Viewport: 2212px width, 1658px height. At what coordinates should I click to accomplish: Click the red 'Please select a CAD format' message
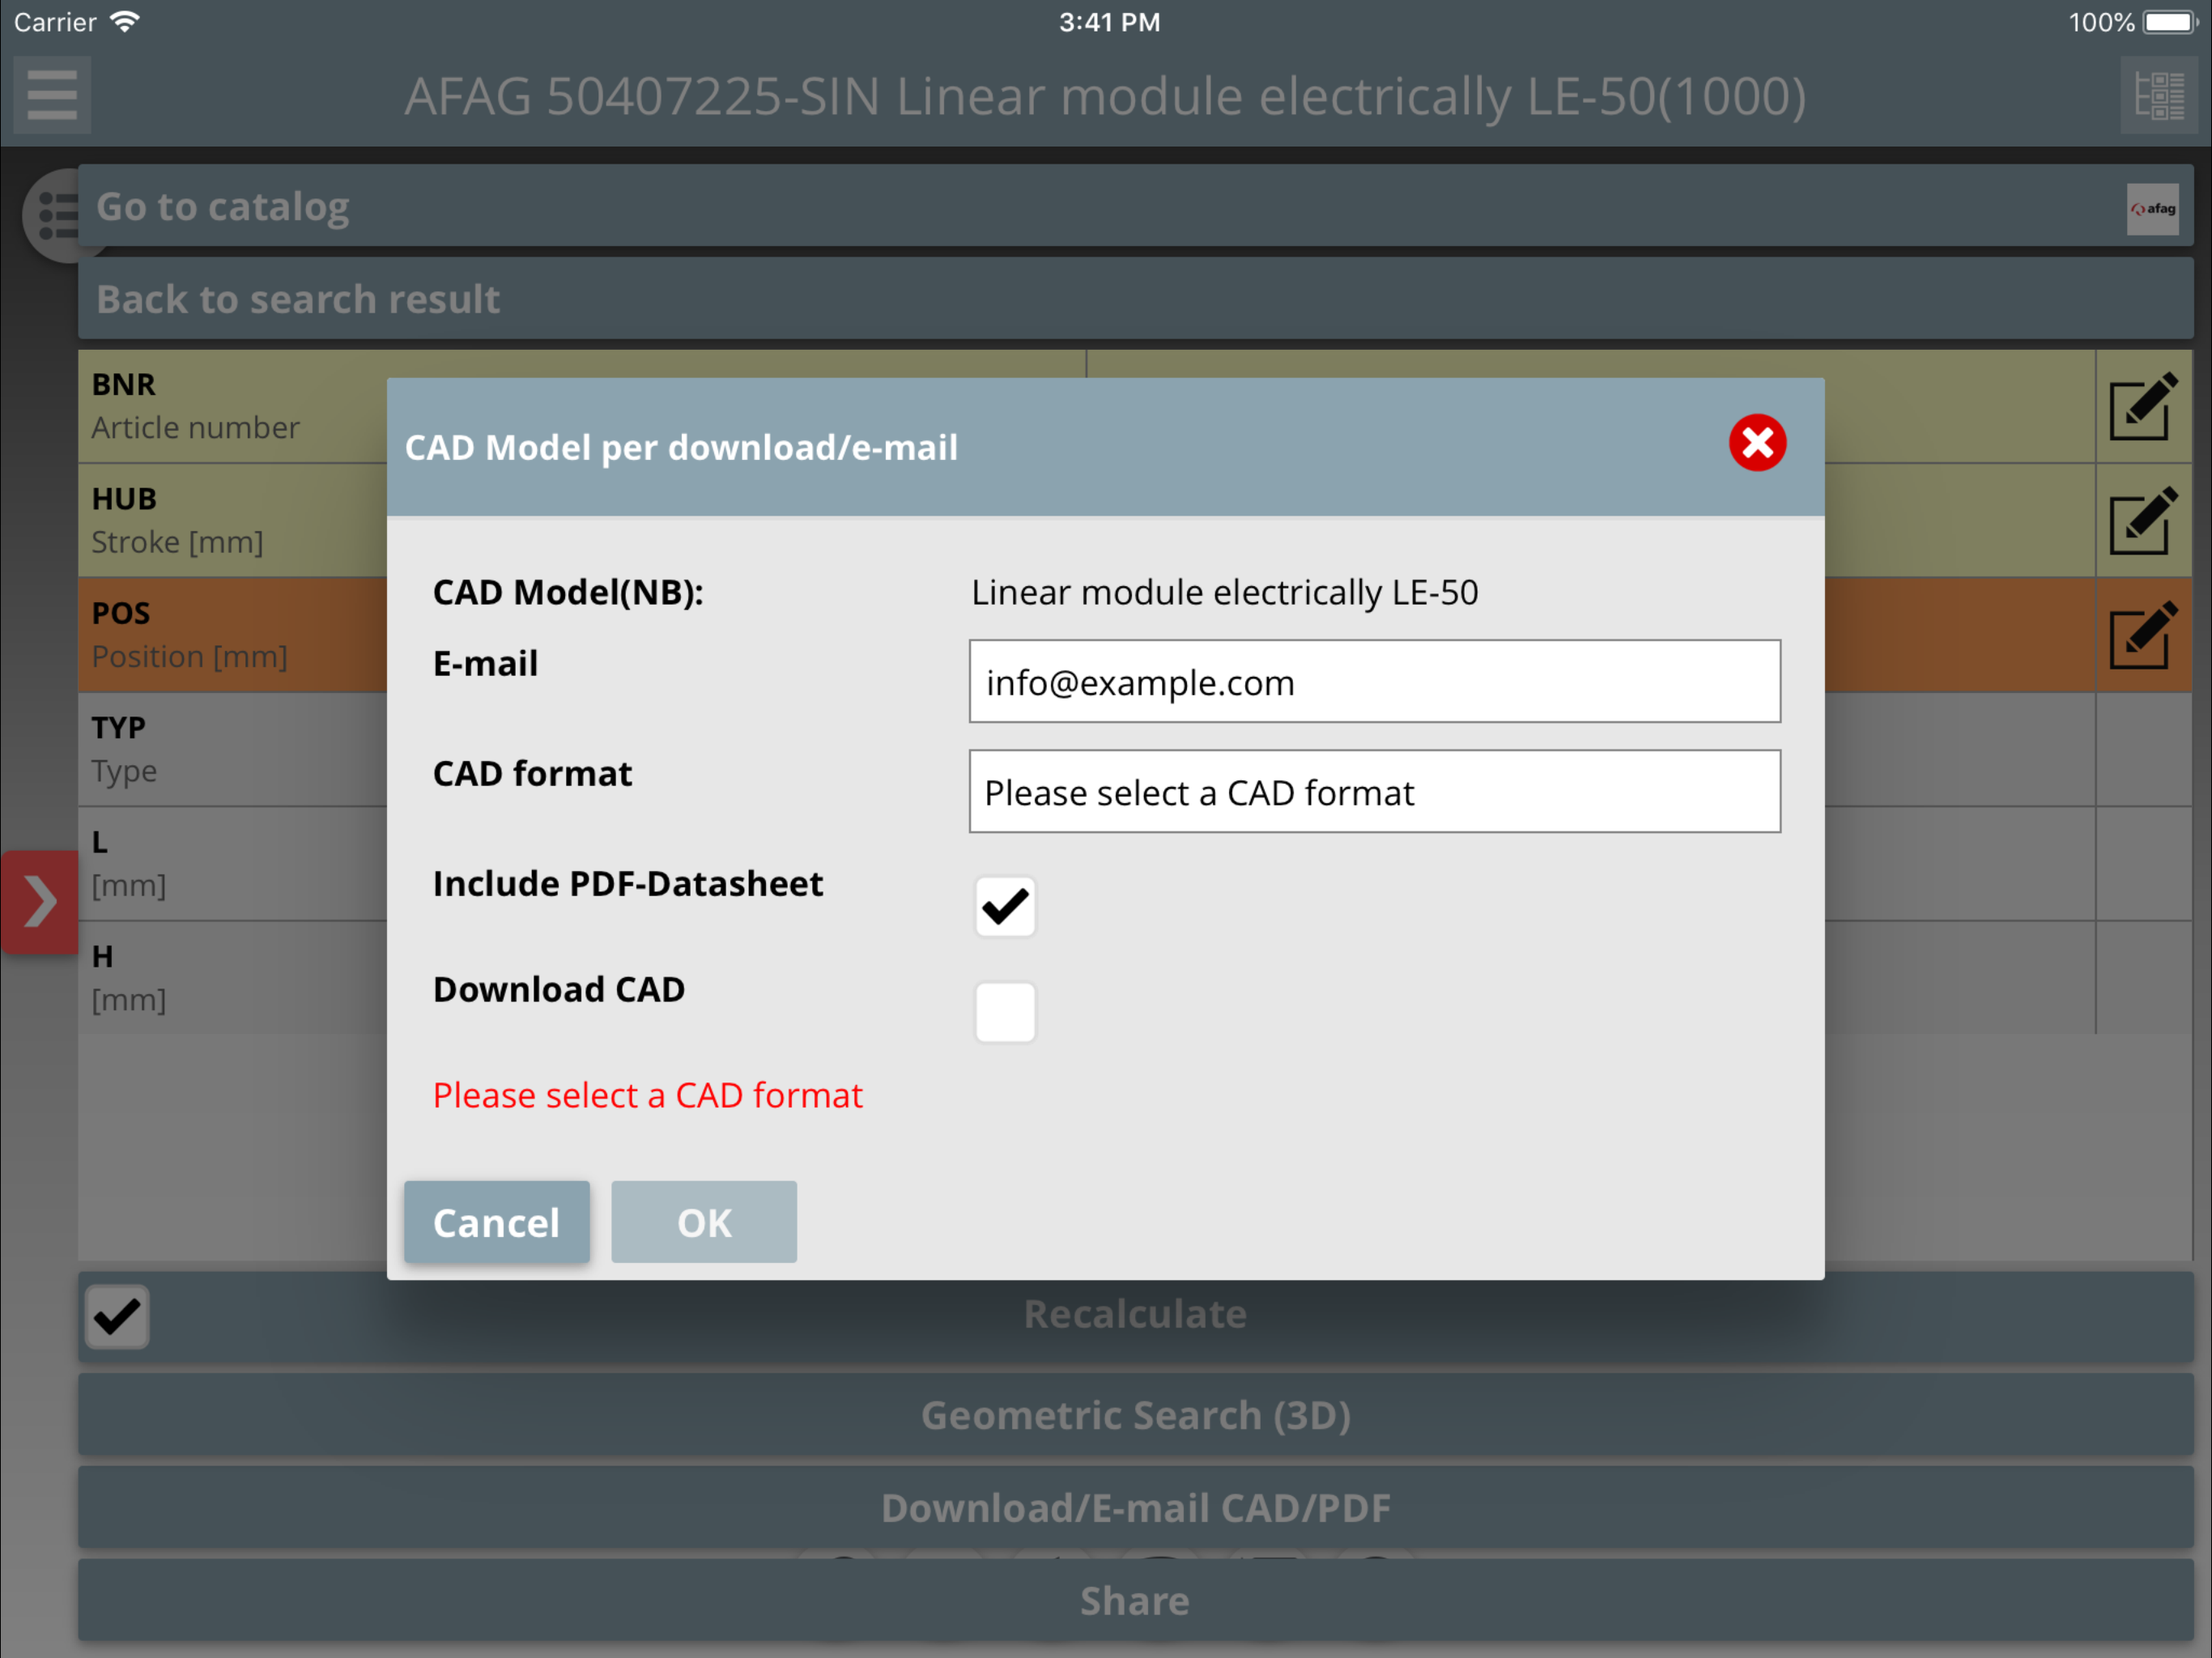tap(647, 1096)
